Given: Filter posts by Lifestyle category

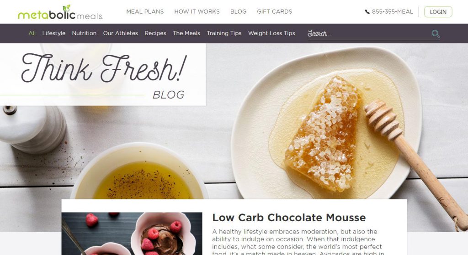Looking at the screenshot, I should click(54, 33).
